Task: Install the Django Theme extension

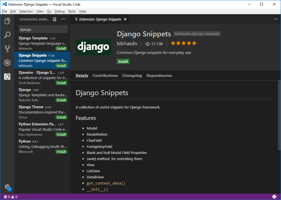Action: pyautogui.click(x=61, y=117)
